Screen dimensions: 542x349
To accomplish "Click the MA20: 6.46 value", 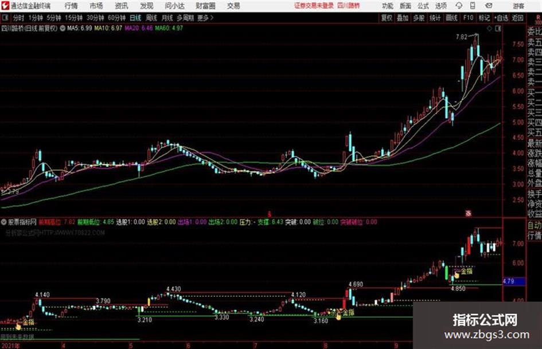I will click(139, 28).
